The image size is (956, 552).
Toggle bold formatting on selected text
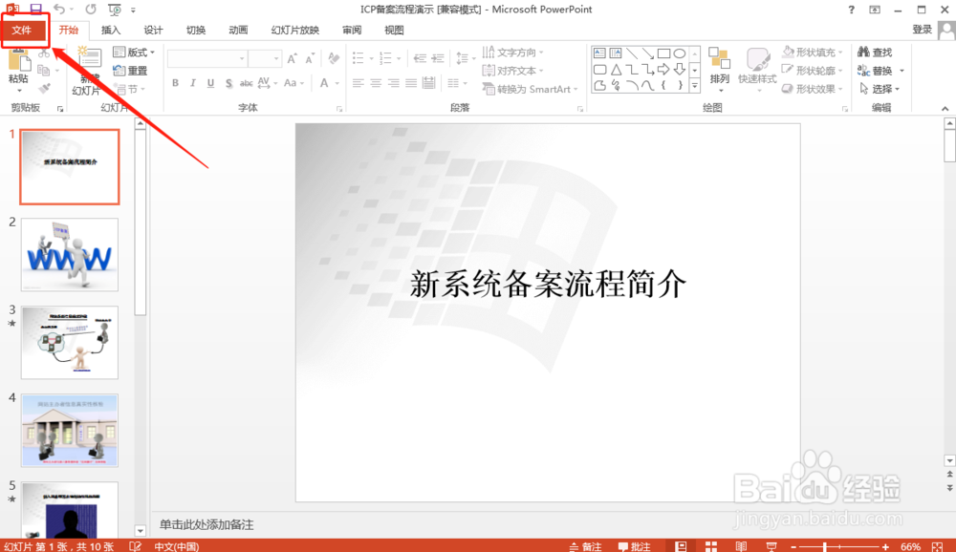175,83
